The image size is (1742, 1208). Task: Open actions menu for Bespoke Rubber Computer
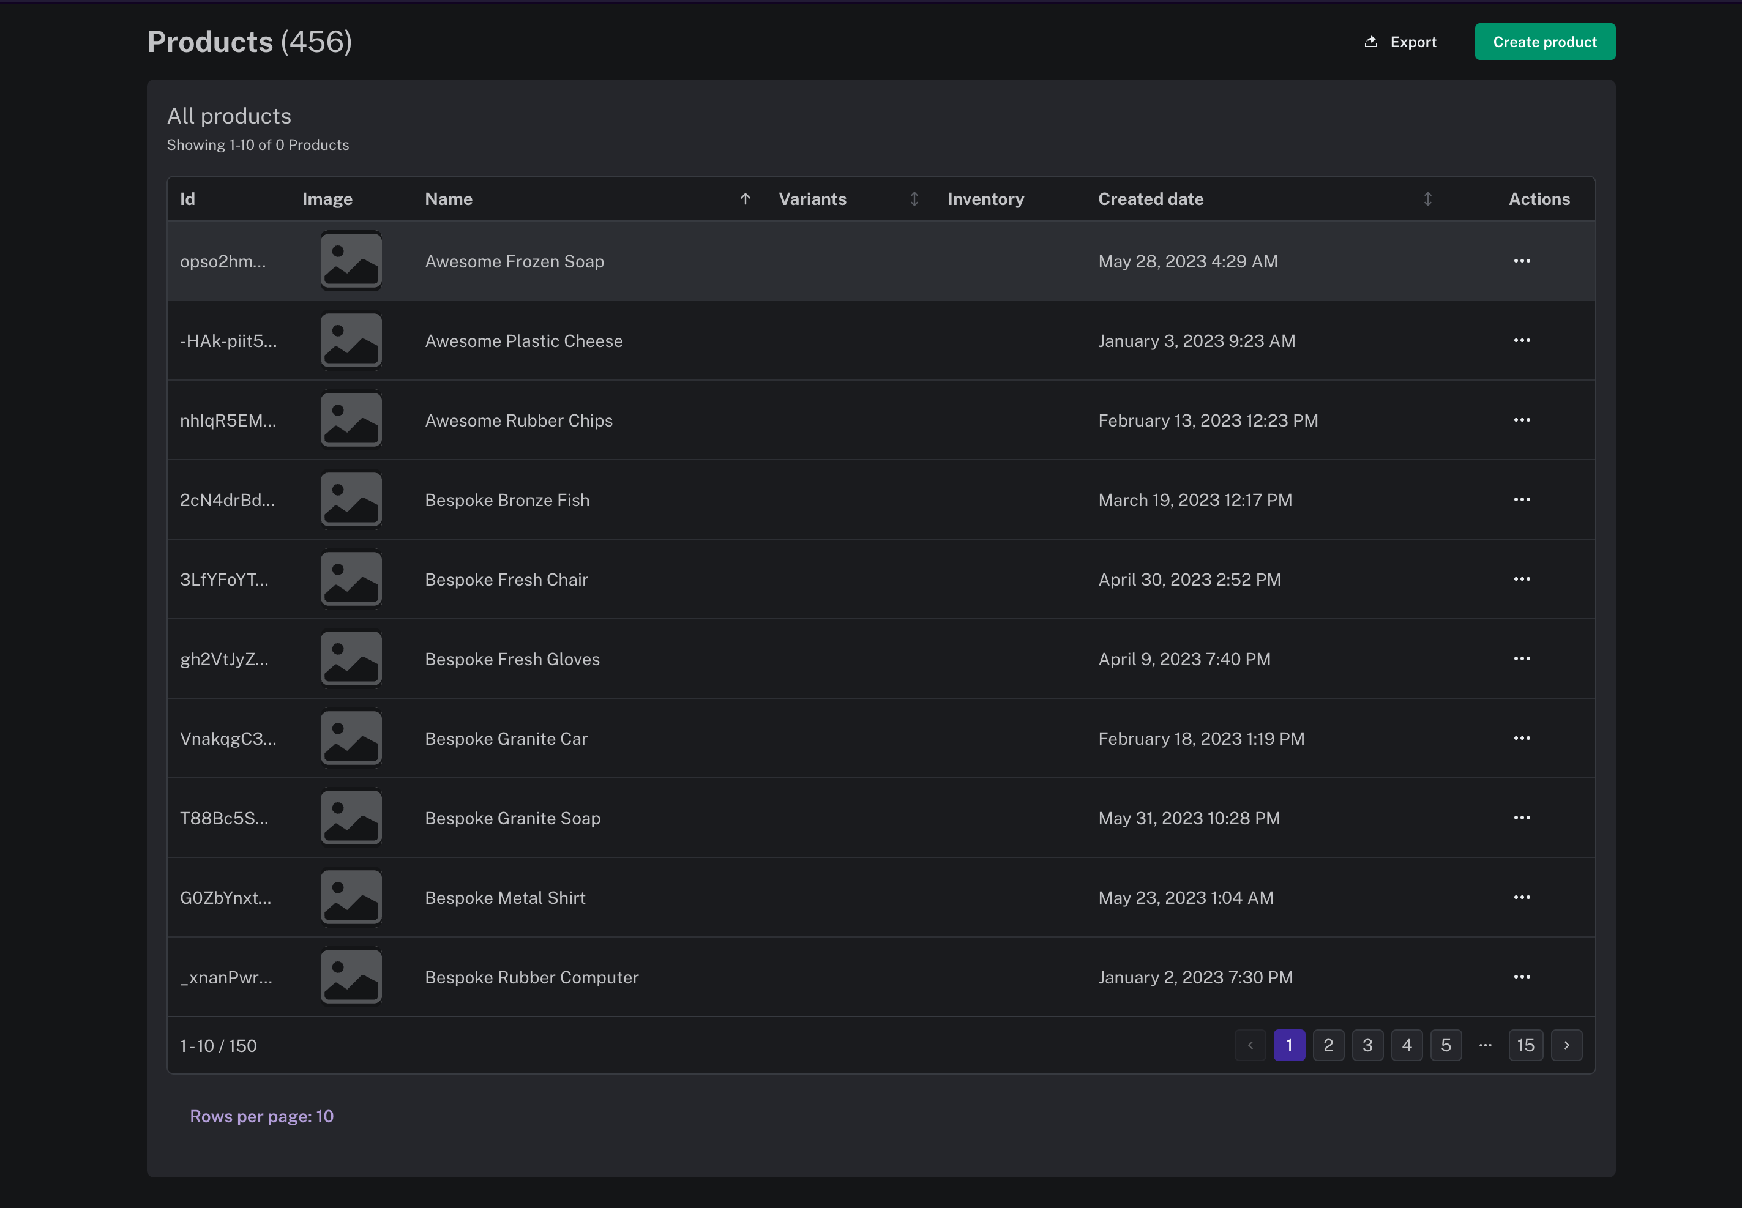click(x=1522, y=977)
